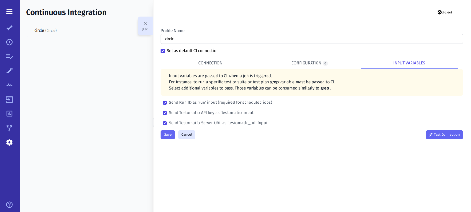Open Runs via the play circle icon
The image size is (471, 212).
pyautogui.click(x=9, y=42)
